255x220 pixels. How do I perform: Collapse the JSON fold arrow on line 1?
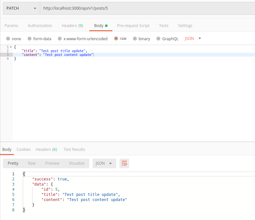click(11, 47)
